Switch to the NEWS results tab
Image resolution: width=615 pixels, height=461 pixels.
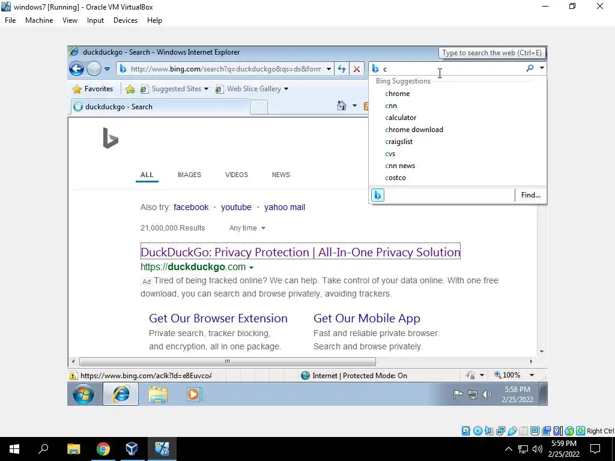point(281,175)
